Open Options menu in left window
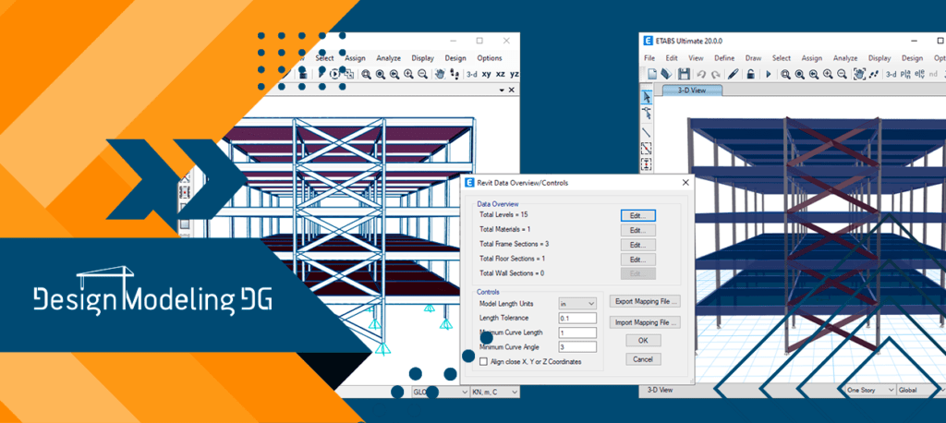 [490, 58]
